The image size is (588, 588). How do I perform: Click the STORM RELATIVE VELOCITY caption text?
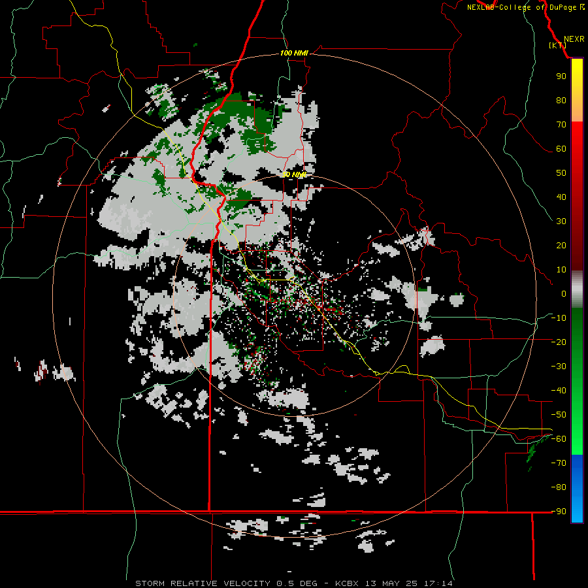point(203,583)
